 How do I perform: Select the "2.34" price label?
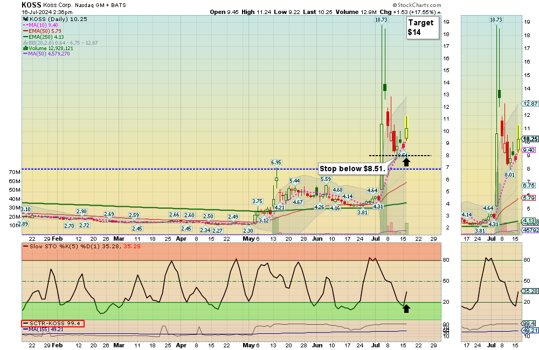[x=205, y=230]
